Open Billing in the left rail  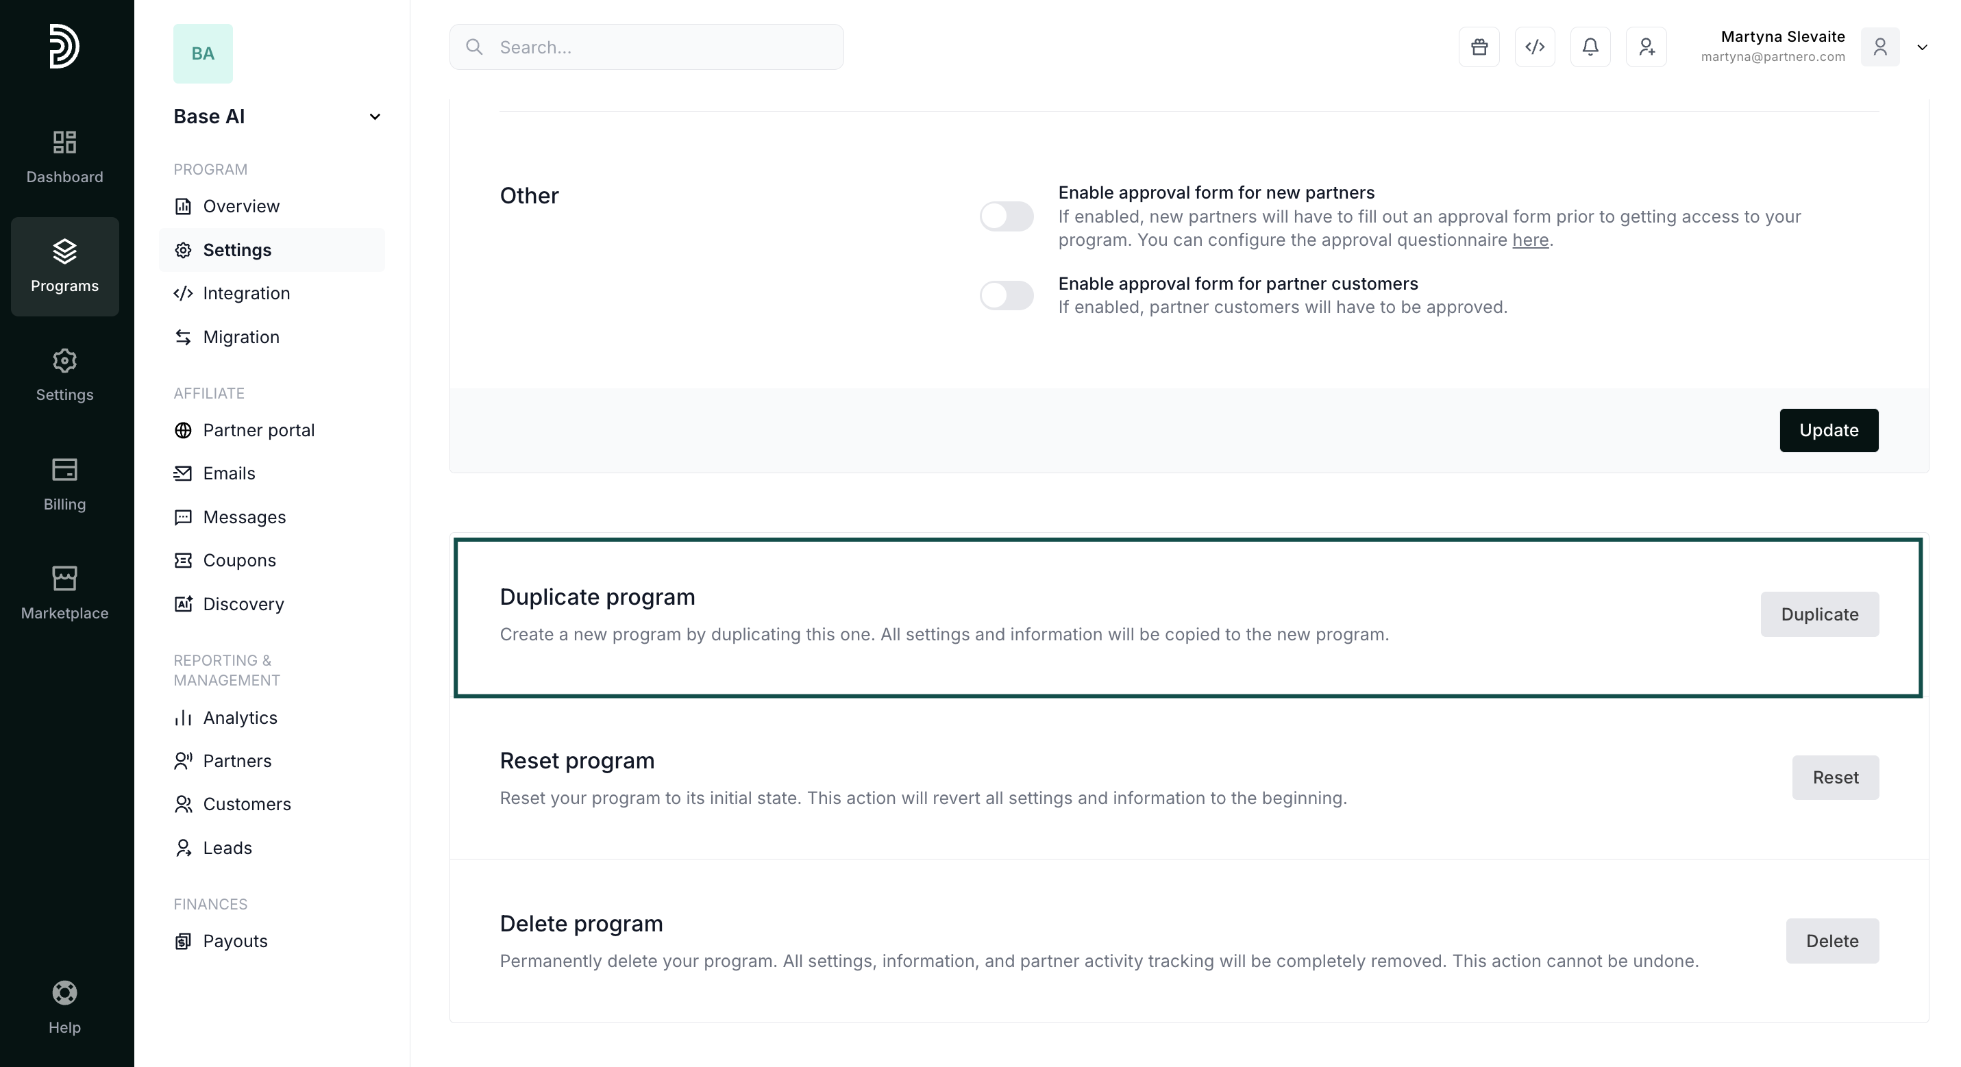(64, 484)
